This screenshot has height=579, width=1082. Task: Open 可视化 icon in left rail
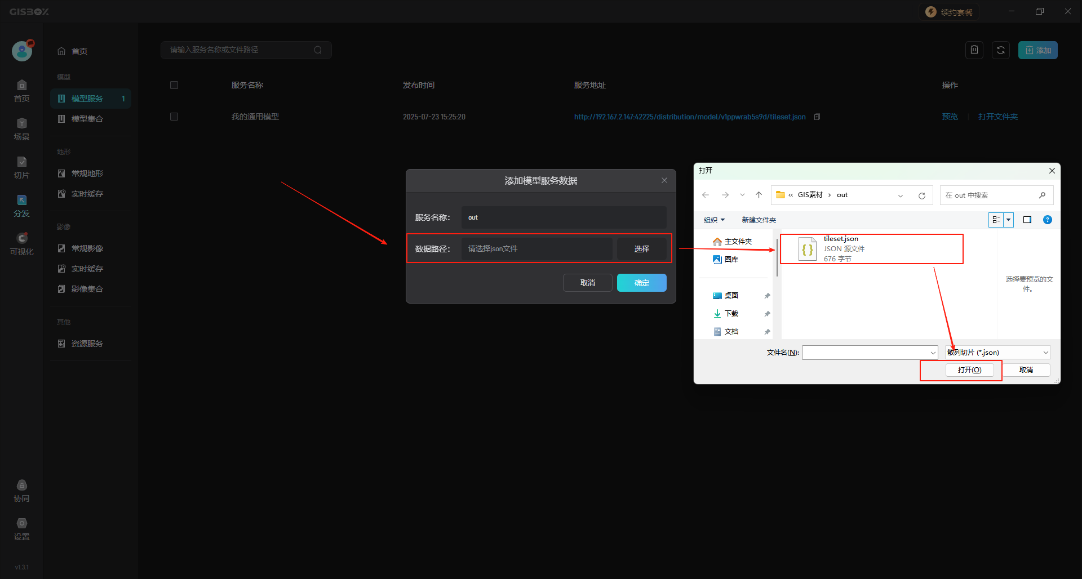pyautogui.click(x=21, y=244)
